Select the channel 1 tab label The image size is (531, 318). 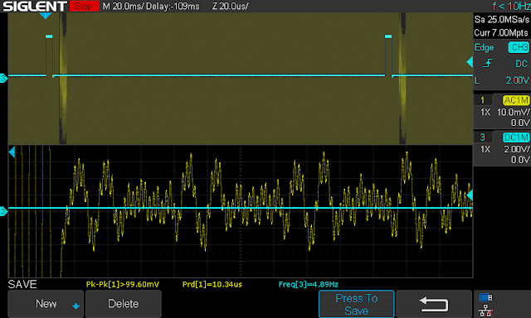coord(483,100)
